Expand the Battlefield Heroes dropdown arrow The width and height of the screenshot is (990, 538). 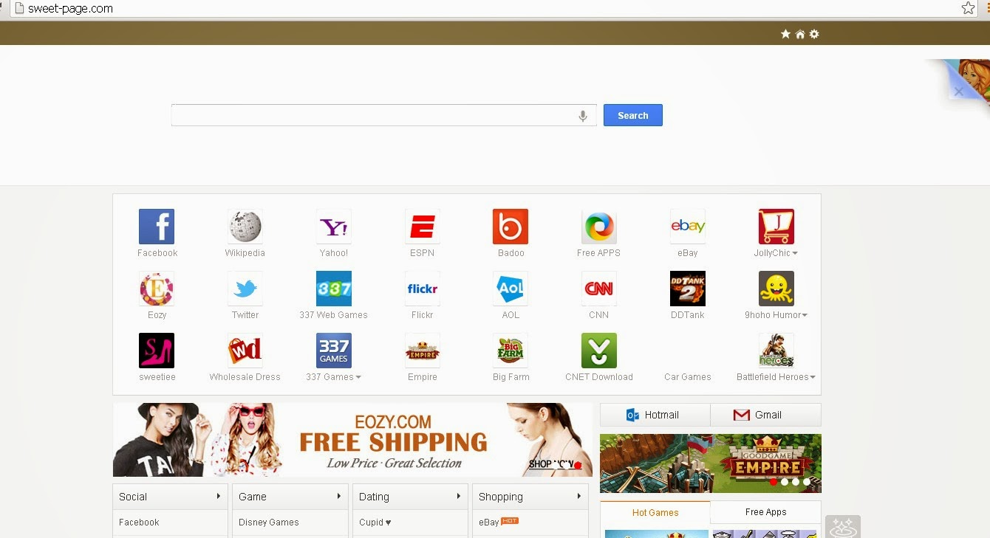point(813,377)
